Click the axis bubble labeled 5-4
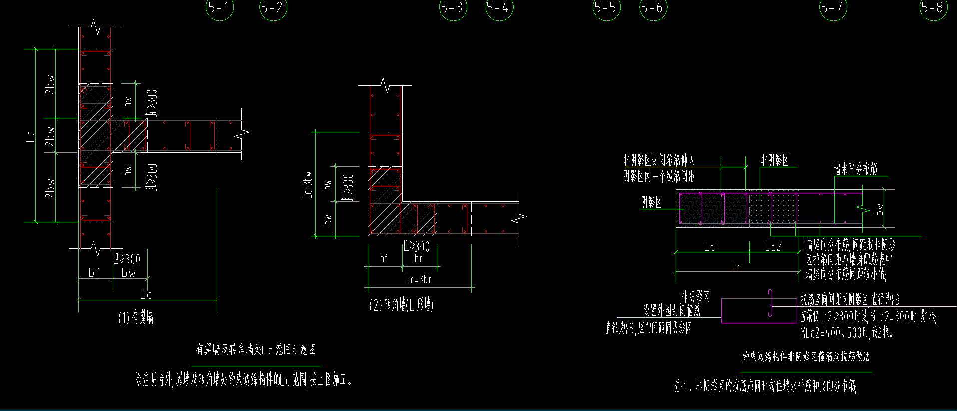Image resolution: width=957 pixels, height=411 pixels. point(499,7)
